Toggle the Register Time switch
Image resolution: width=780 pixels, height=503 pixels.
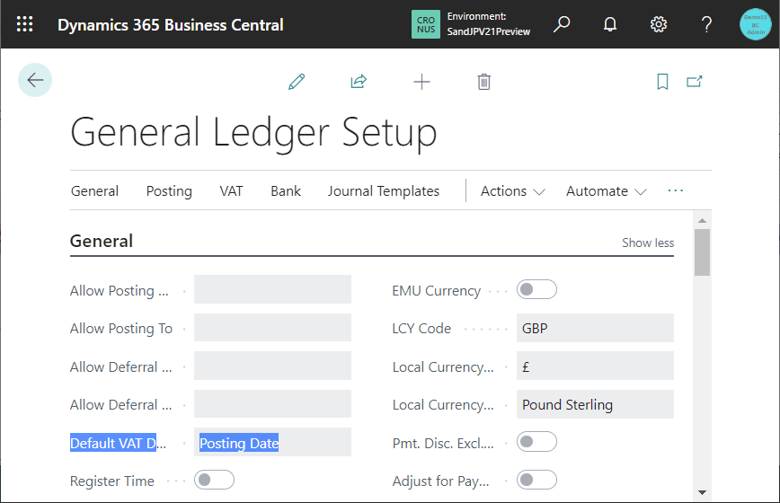point(215,480)
